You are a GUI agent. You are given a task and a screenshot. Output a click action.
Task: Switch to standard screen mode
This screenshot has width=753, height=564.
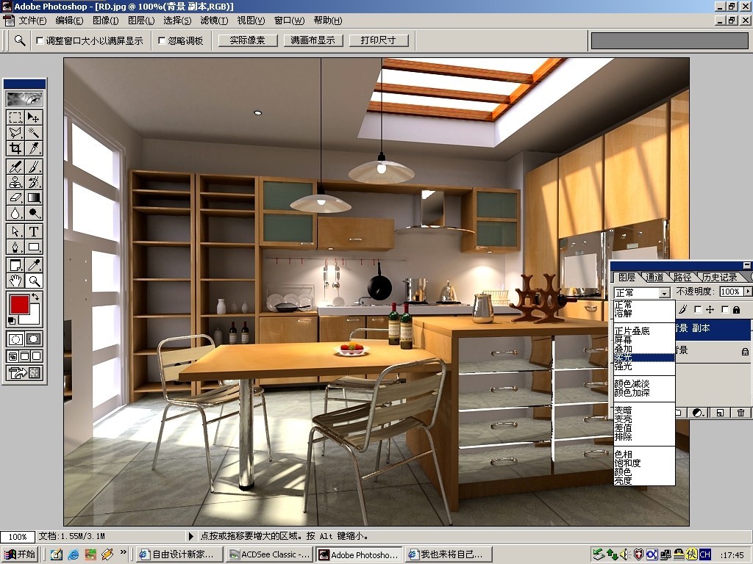click(x=13, y=356)
